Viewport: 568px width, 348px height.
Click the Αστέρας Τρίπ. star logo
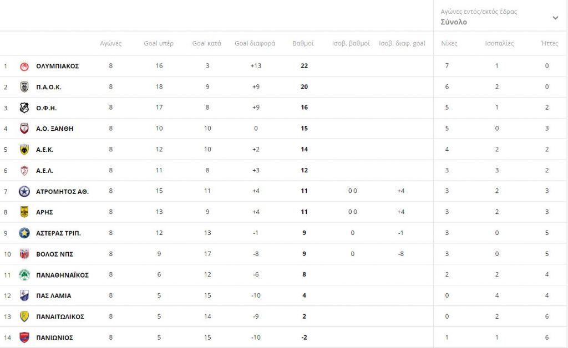[x=24, y=233]
